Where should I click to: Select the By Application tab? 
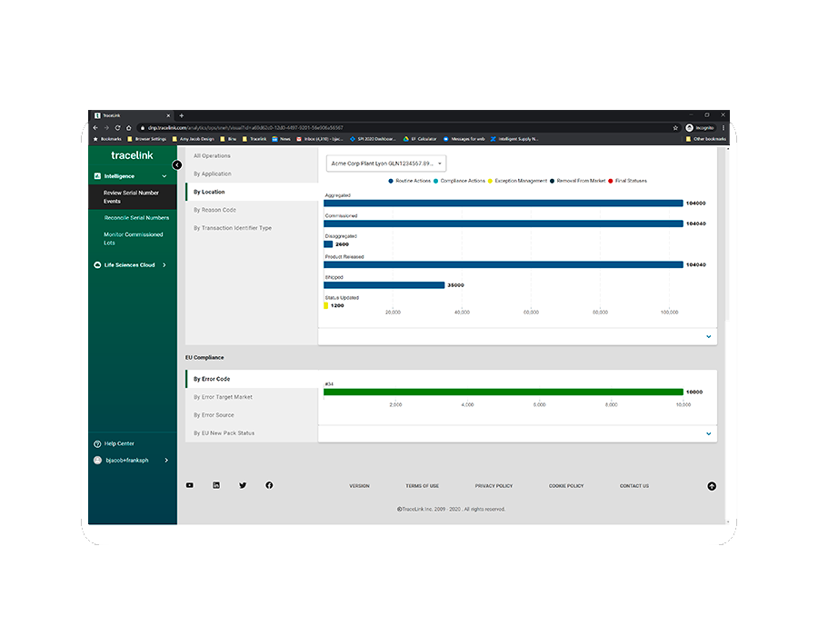252,174
